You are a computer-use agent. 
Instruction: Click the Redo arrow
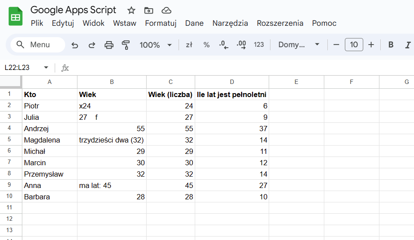91,45
